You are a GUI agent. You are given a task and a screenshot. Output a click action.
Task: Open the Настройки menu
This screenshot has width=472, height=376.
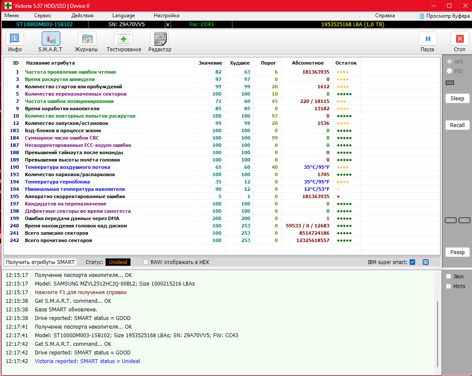[x=166, y=16]
